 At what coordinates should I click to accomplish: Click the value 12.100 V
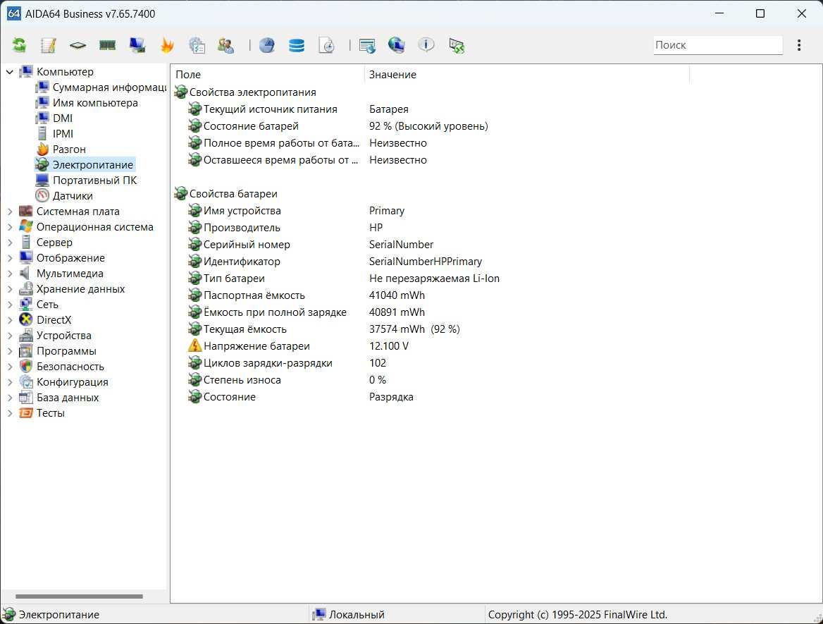click(388, 346)
